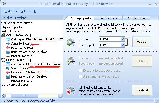Click the horizontal scrollbar thumb in ports explorer
Screen dimensions: 159x103
click(24, 96)
